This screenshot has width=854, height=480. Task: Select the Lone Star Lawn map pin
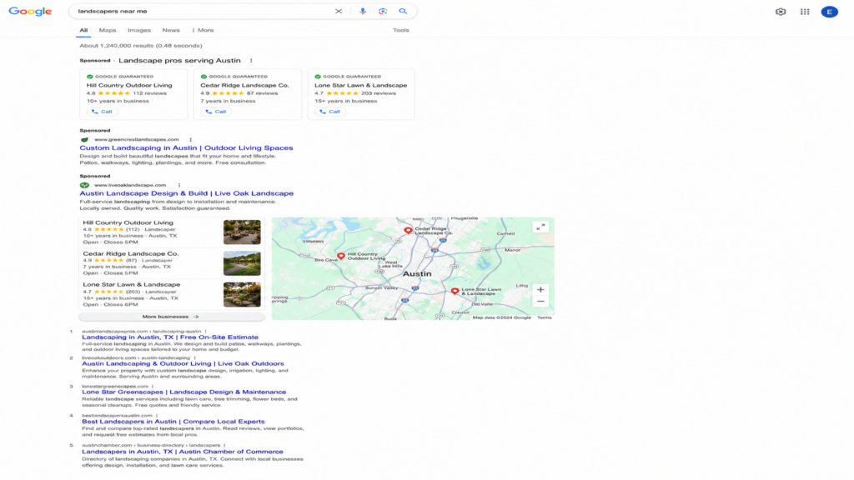pos(455,291)
